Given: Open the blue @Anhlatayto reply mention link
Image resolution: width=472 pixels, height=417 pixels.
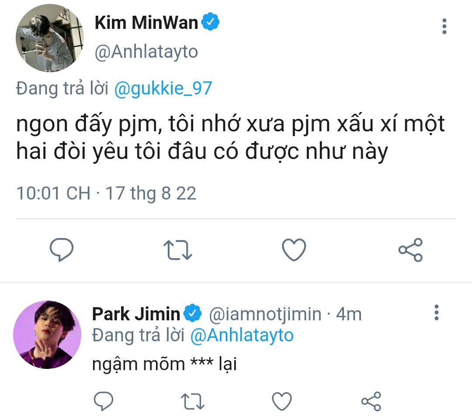Looking at the screenshot, I should (x=242, y=335).
